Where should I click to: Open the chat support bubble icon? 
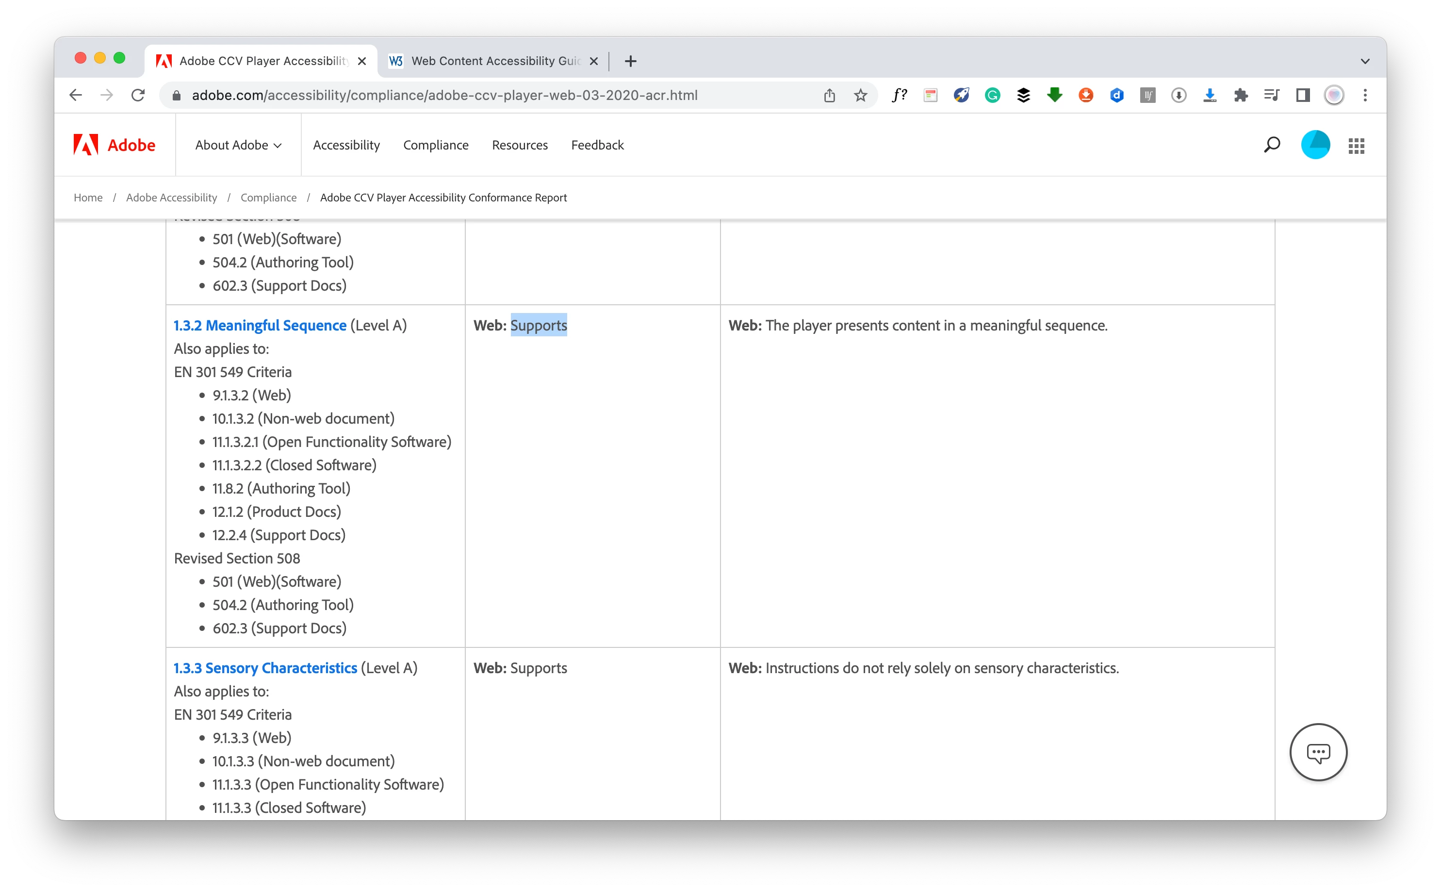(1318, 752)
